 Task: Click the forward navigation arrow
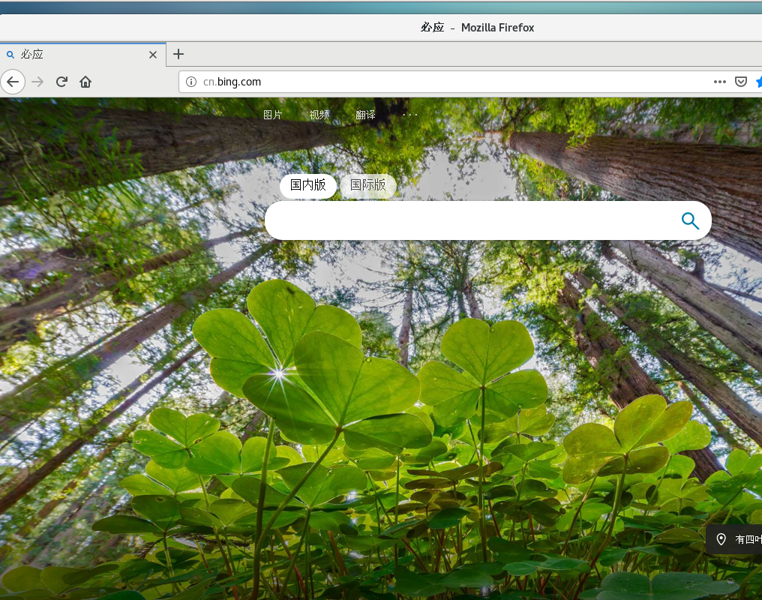tap(37, 82)
